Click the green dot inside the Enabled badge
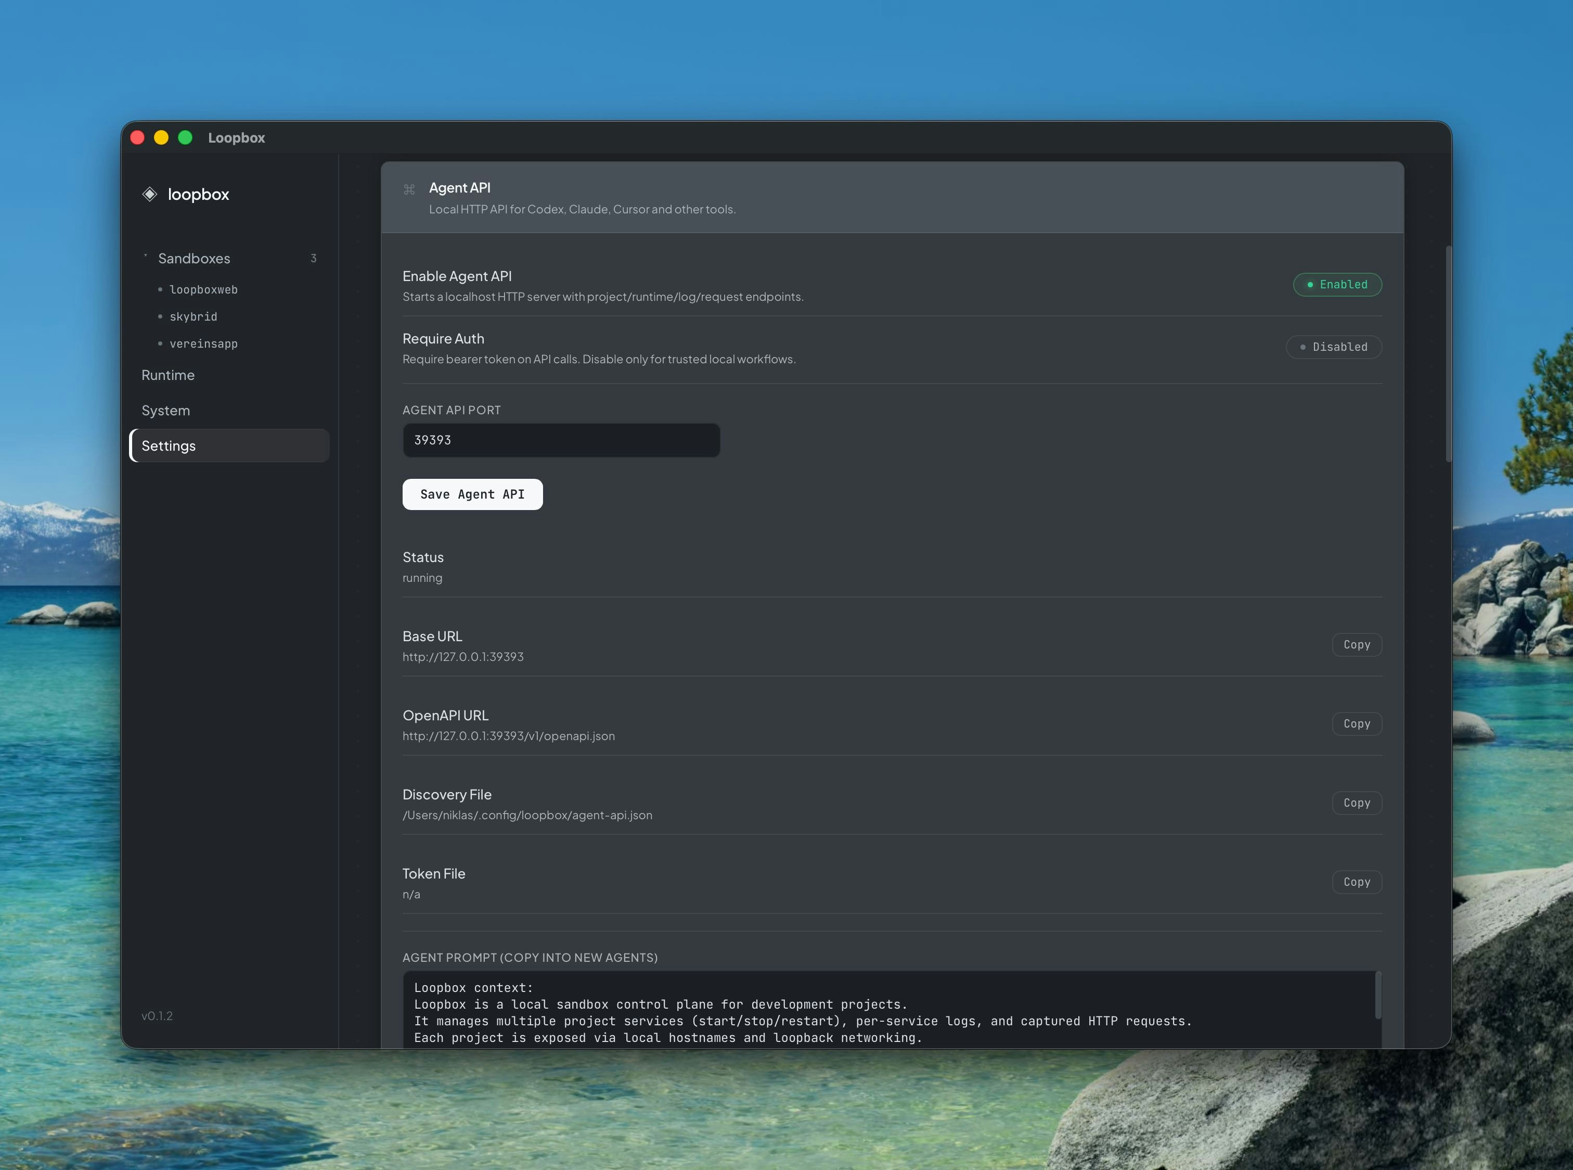Image resolution: width=1573 pixels, height=1170 pixels. pyautogui.click(x=1310, y=285)
